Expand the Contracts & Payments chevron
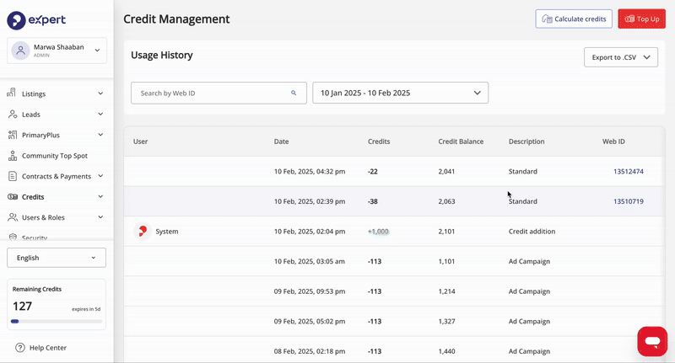This screenshot has height=363, width=675. tap(100, 176)
